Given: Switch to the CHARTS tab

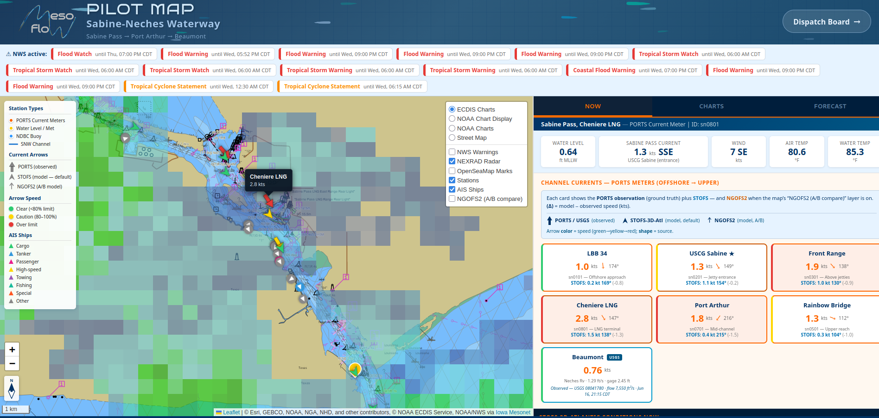Looking at the screenshot, I should point(712,106).
